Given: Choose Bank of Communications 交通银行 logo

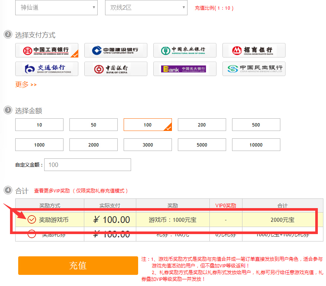Looking at the screenshot, I should tap(46, 69).
